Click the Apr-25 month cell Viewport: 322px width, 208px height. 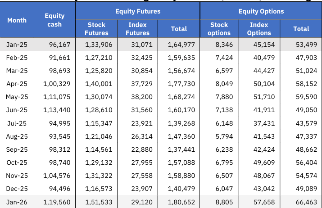coord(17,84)
